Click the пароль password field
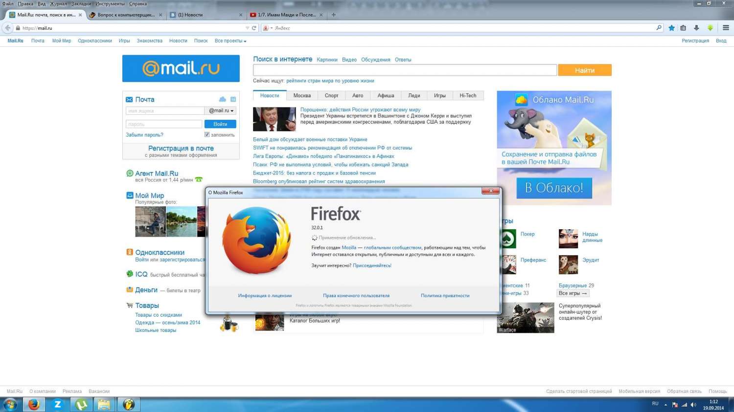Image resolution: width=734 pixels, height=412 pixels. tap(164, 124)
